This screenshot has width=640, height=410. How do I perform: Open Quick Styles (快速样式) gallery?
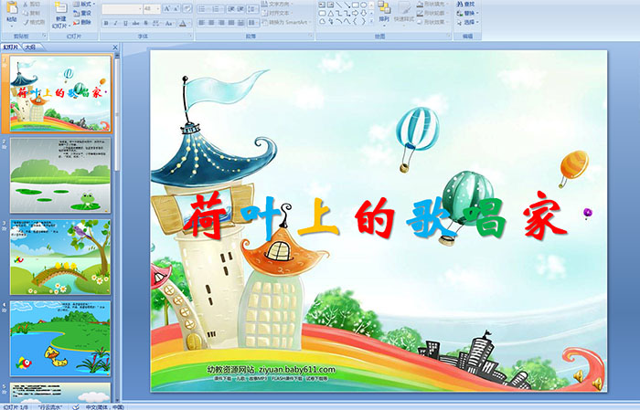click(x=404, y=13)
